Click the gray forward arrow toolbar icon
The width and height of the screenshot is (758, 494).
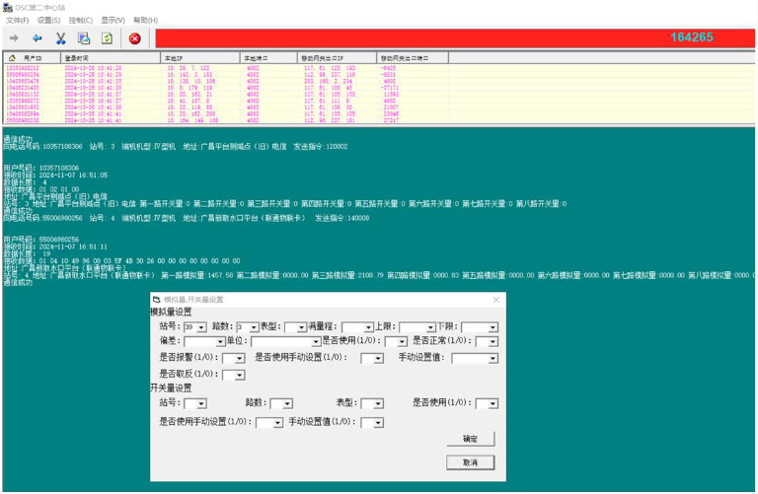14,38
